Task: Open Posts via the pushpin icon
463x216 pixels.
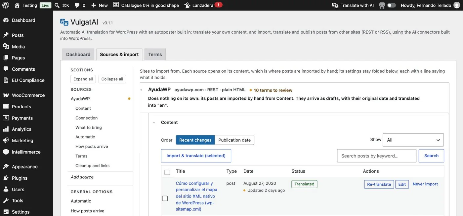Action: [x=6, y=35]
